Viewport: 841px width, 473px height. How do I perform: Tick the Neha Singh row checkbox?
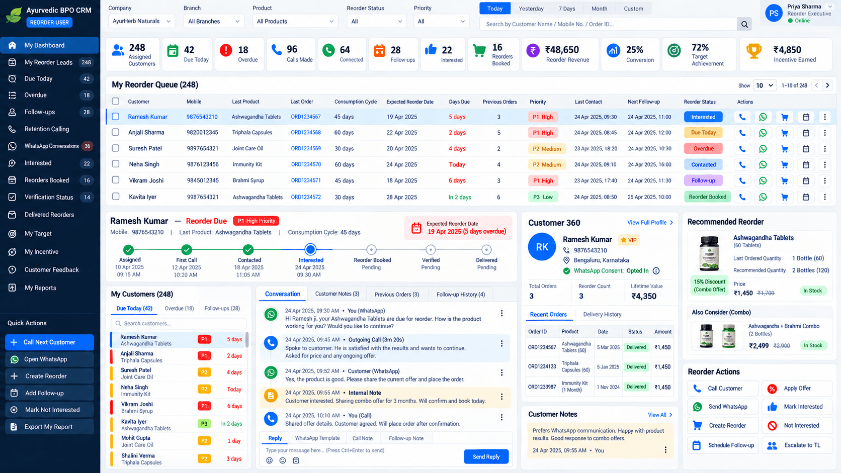(116, 164)
